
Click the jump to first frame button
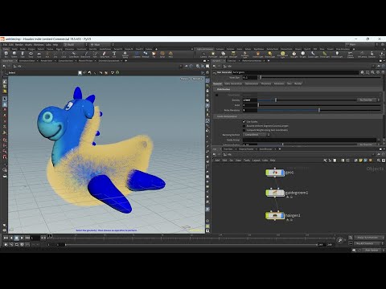[x=6, y=238]
